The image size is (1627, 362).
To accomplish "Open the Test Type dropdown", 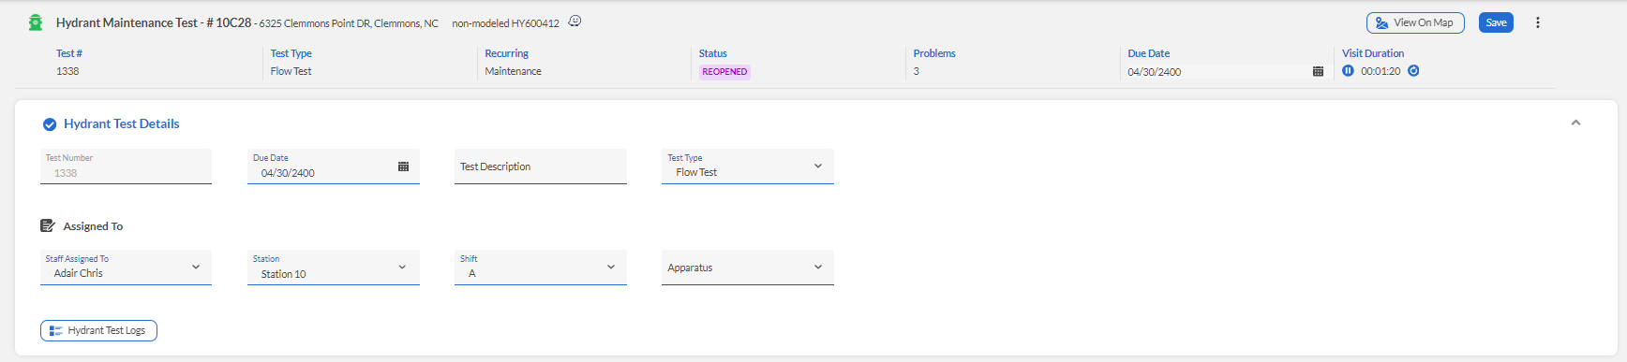I will click(x=747, y=167).
